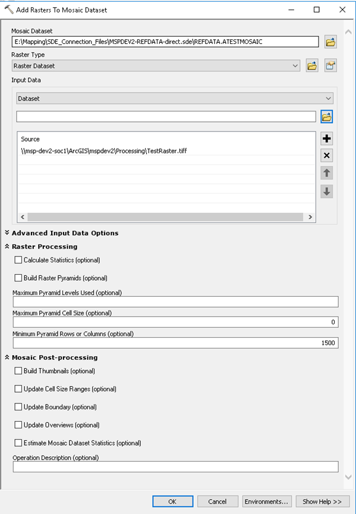The width and height of the screenshot is (356, 514).
Task: Enable Build Thumbnails option
Action: tap(18, 371)
